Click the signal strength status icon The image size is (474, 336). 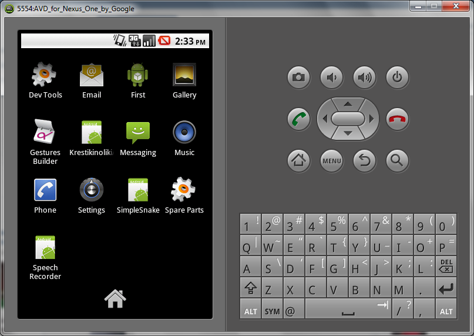pyautogui.click(x=149, y=41)
